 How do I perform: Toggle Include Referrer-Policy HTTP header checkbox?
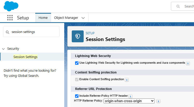click(x=77, y=96)
